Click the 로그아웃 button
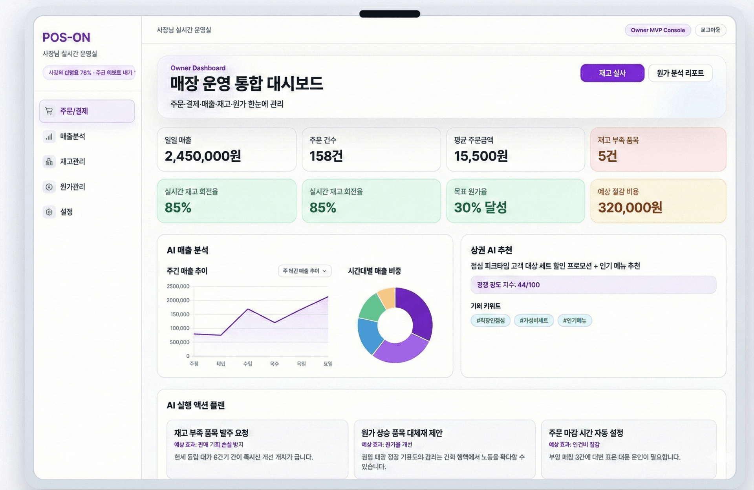The image size is (754, 490). click(711, 30)
